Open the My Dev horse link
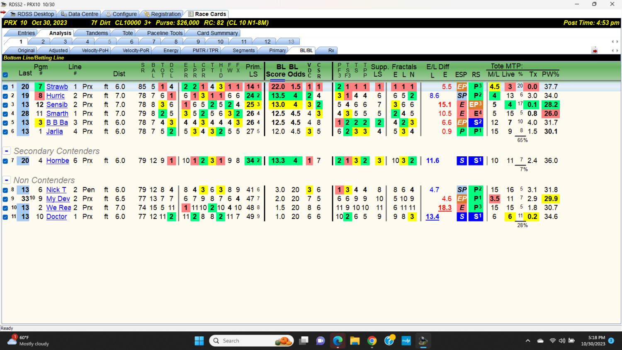 coord(58,199)
